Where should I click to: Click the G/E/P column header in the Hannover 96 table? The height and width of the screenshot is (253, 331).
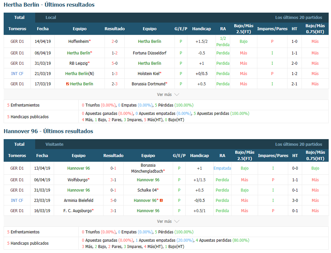179,156
